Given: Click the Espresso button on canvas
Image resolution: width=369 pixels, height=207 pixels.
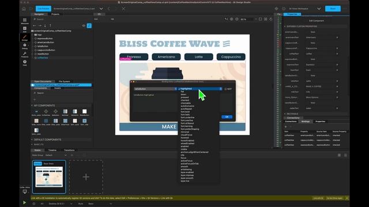Looking at the screenshot, I should (x=134, y=57).
